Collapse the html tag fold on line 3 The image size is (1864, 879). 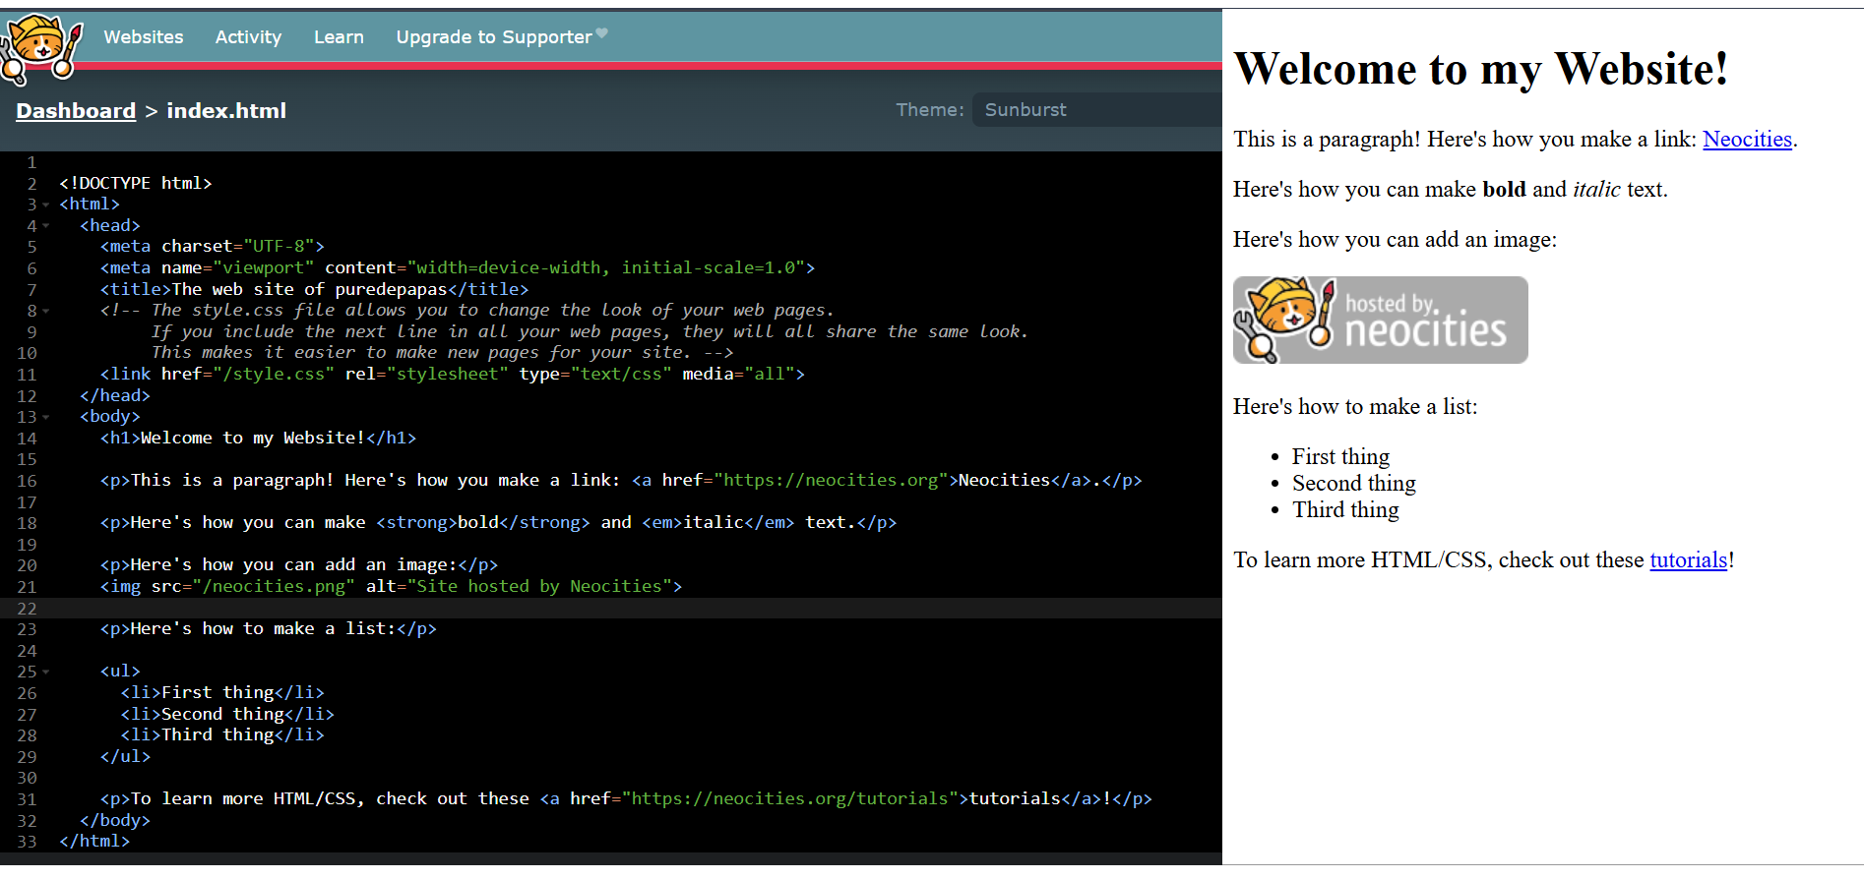46,205
